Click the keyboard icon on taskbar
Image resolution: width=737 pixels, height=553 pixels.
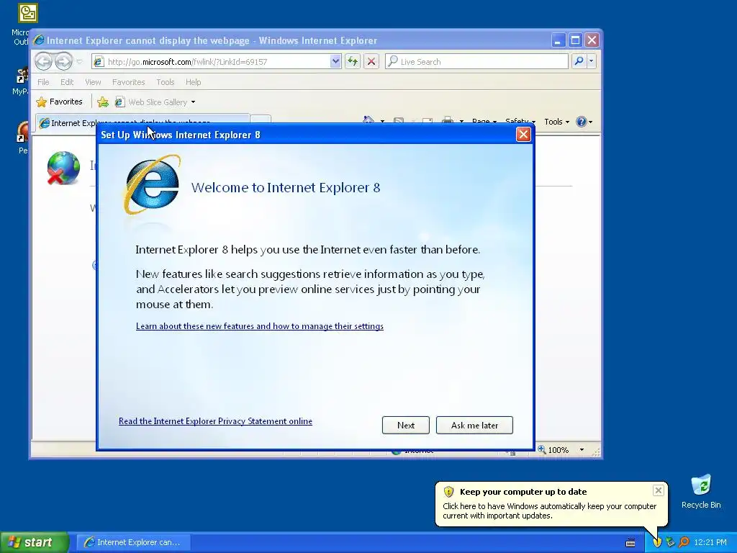coord(630,543)
